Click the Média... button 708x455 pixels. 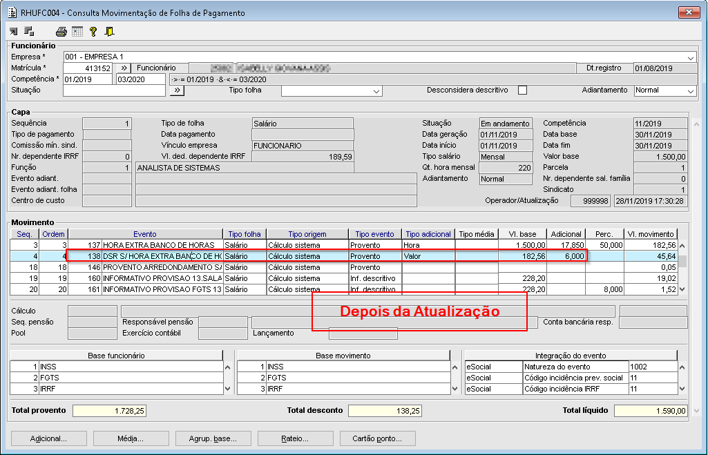(x=131, y=438)
